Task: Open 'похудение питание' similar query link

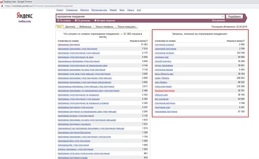Action: coord(164,53)
